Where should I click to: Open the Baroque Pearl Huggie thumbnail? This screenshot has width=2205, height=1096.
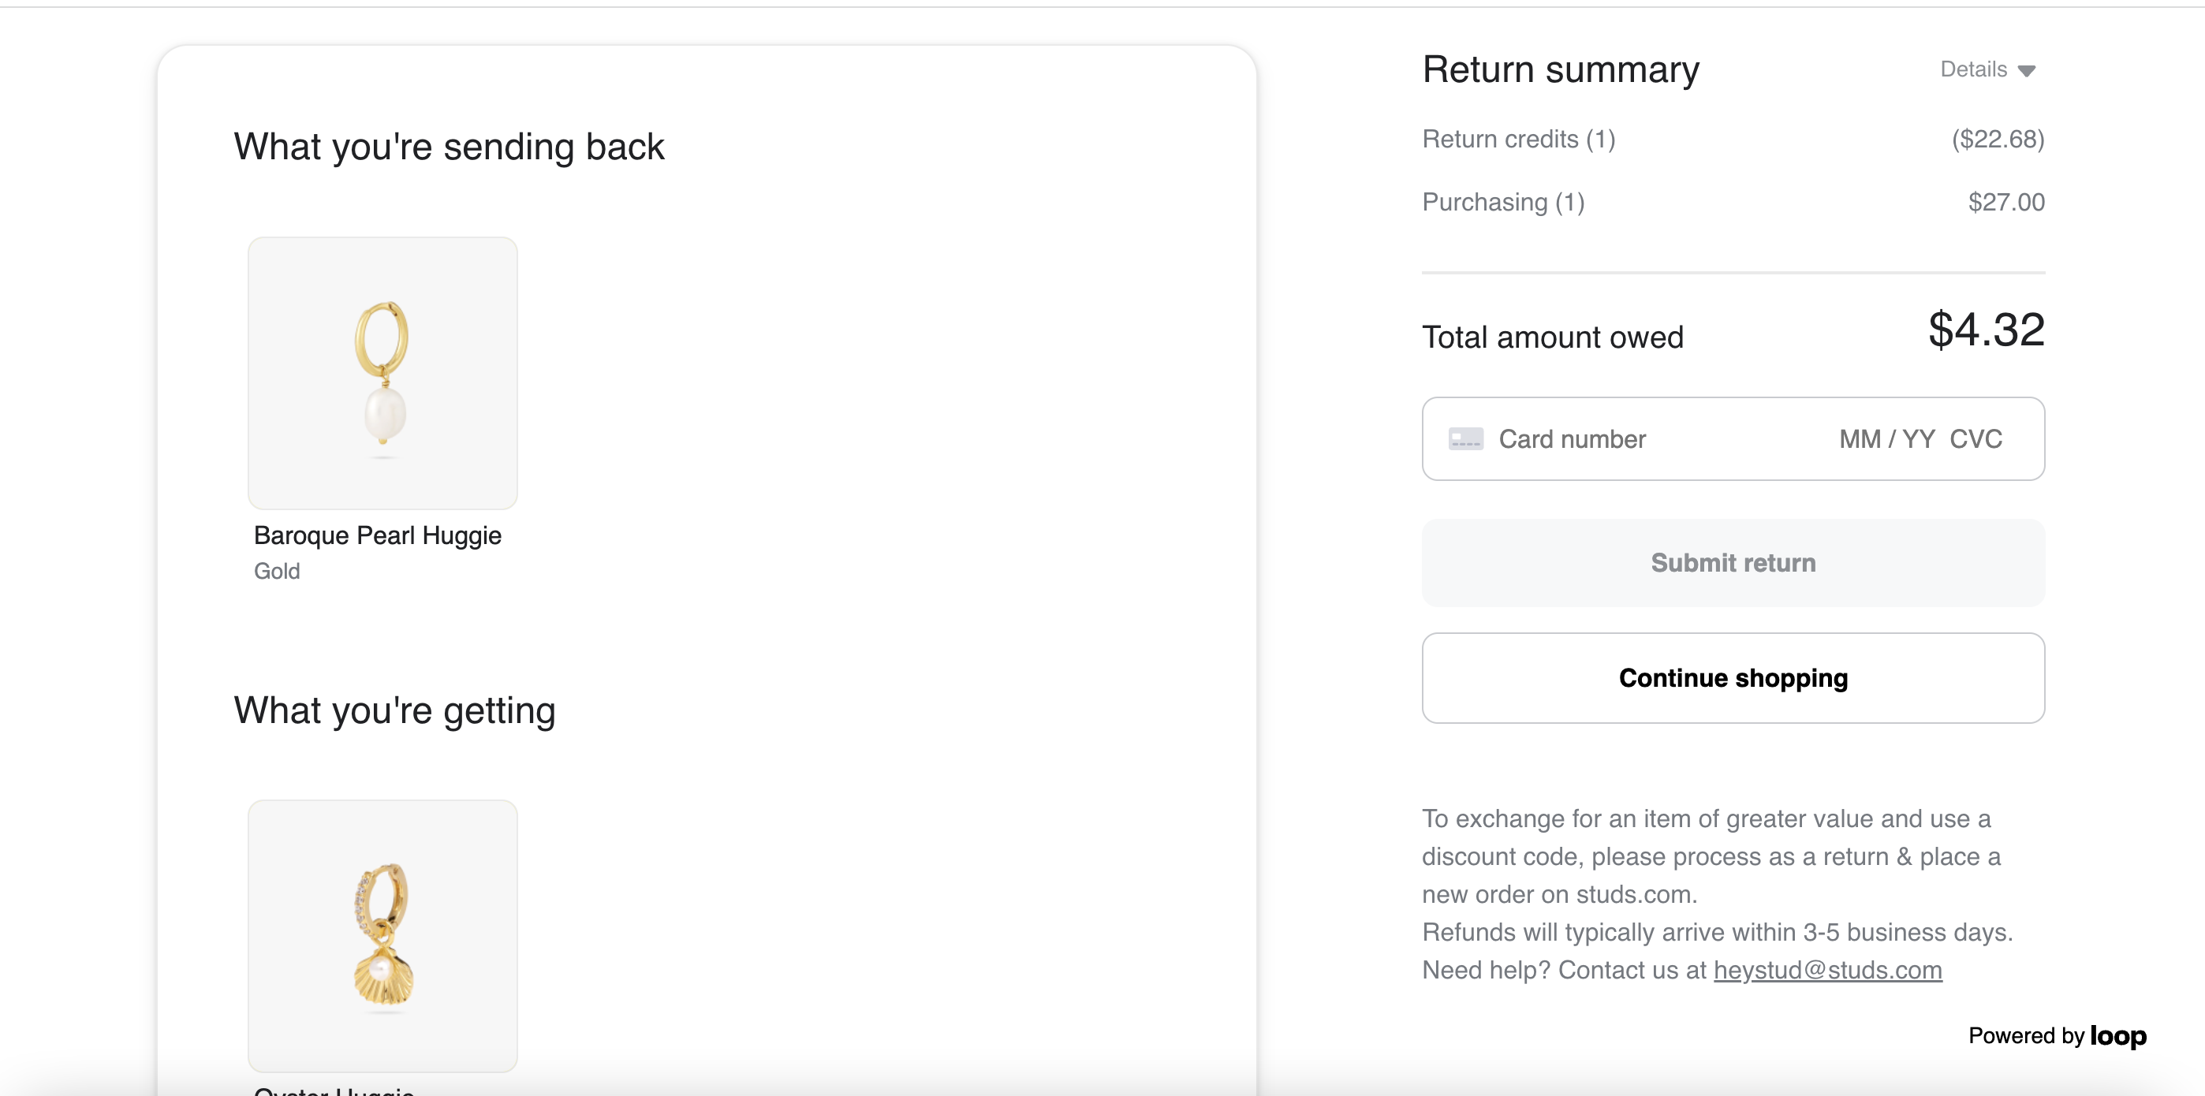click(382, 373)
